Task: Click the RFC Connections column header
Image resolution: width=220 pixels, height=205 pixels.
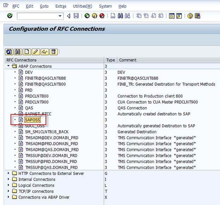Action: (54, 60)
